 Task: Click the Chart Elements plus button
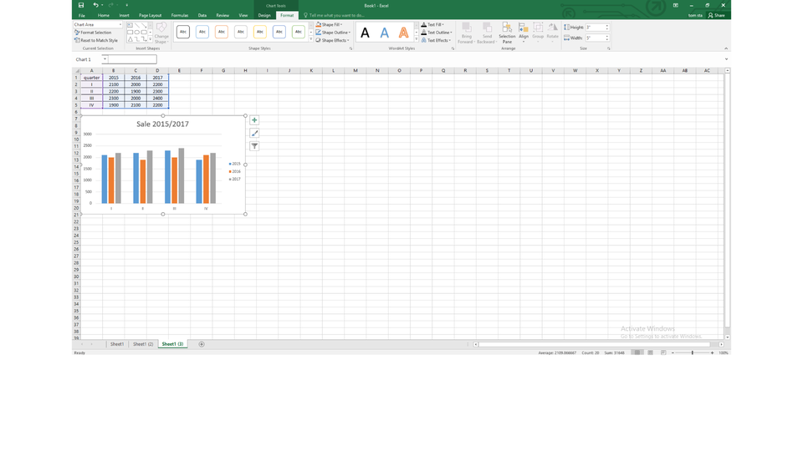(254, 120)
